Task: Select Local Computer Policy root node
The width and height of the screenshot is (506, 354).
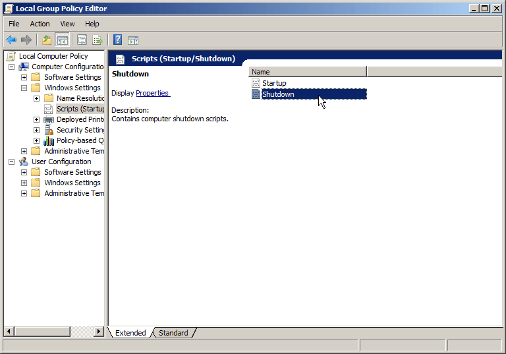Action: point(53,56)
